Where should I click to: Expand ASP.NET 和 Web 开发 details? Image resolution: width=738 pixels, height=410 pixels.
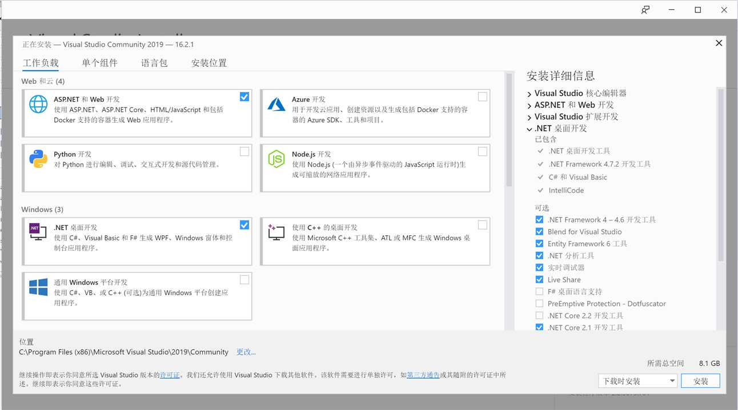coord(530,106)
